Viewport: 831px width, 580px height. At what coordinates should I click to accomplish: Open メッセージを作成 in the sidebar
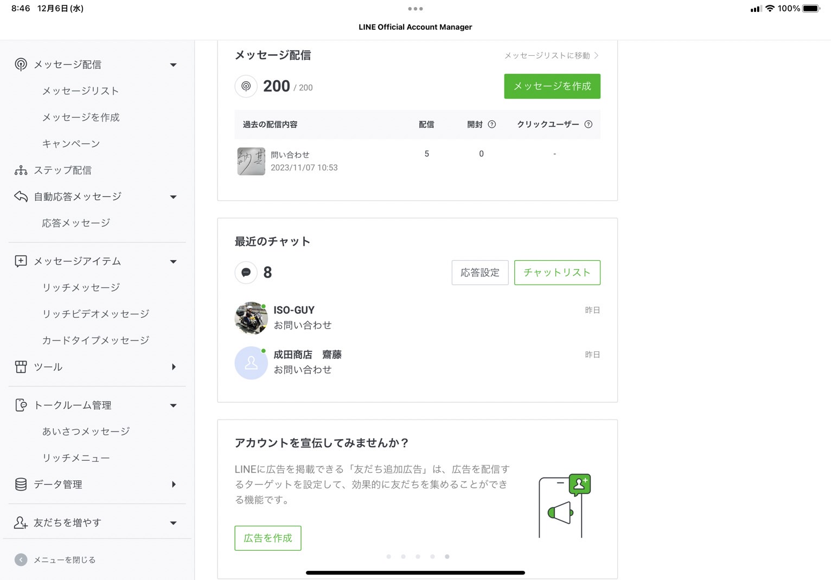point(81,117)
